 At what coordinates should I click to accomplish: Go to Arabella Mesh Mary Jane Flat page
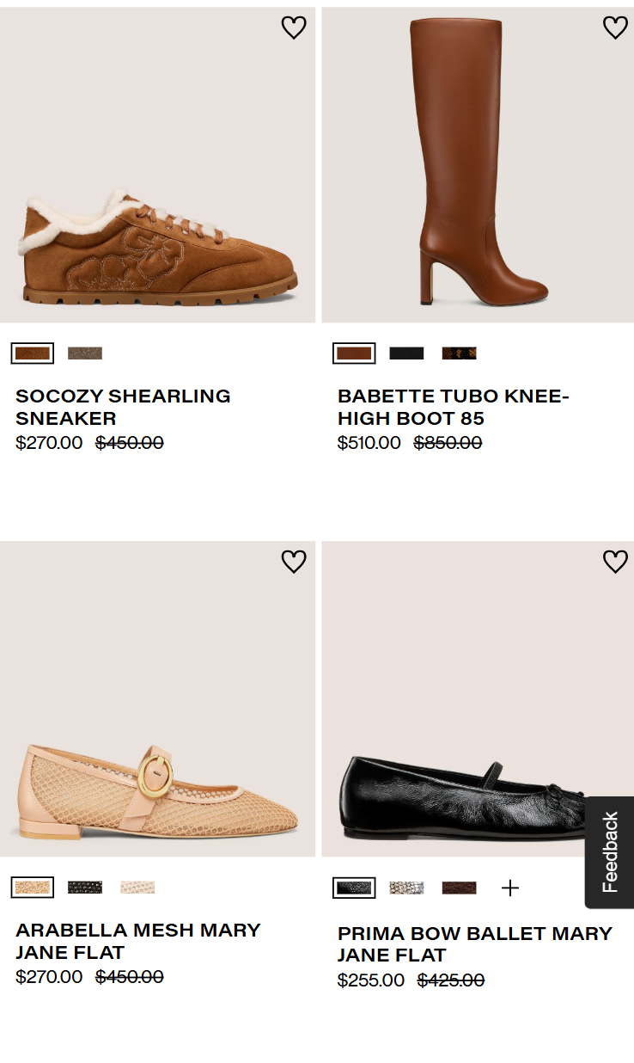(x=137, y=941)
